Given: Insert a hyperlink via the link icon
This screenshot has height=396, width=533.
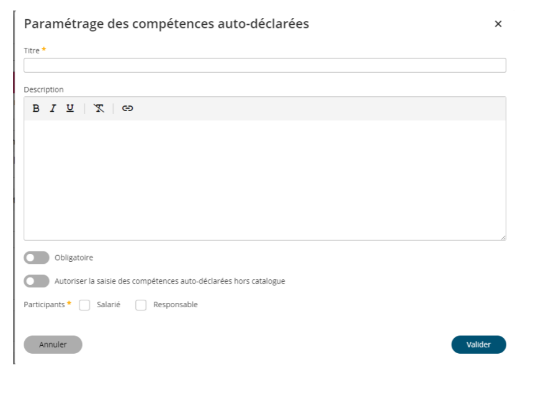Looking at the screenshot, I should pyautogui.click(x=127, y=108).
